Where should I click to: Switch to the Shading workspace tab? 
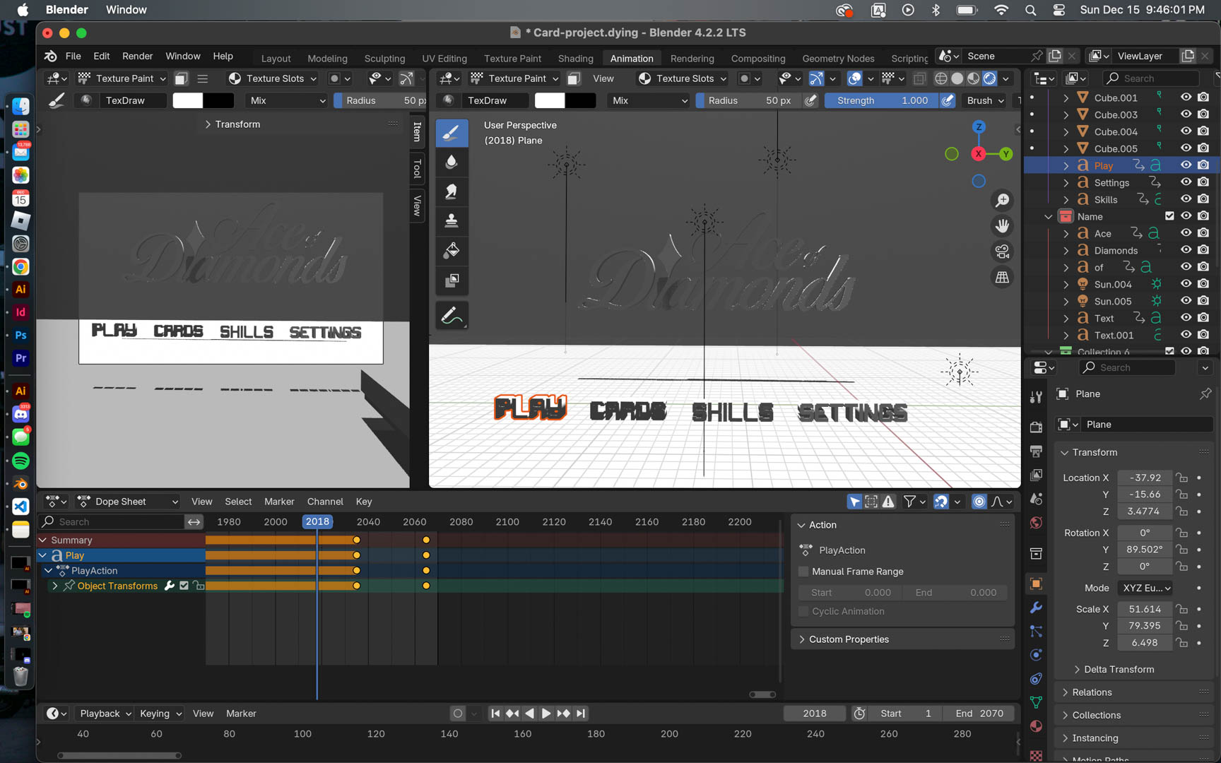coord(575,58)
